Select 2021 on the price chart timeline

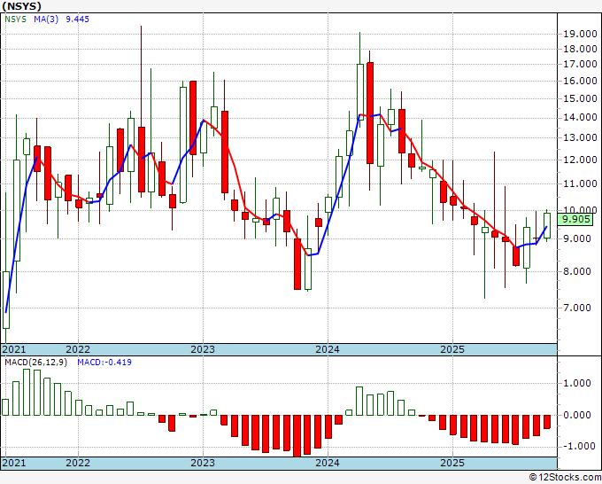pyautogui.click(x=14, y=349)
